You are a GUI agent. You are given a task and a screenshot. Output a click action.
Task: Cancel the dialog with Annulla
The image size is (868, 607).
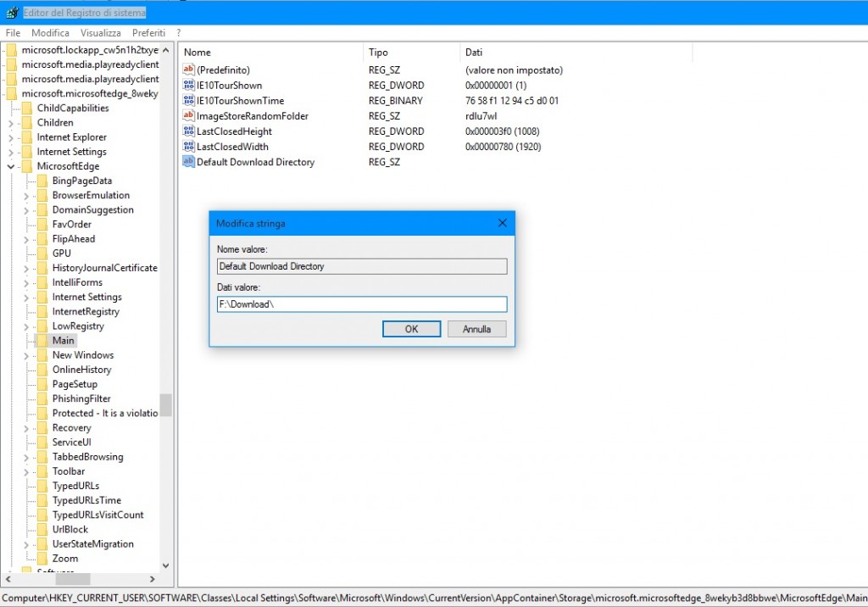[476, 329]
